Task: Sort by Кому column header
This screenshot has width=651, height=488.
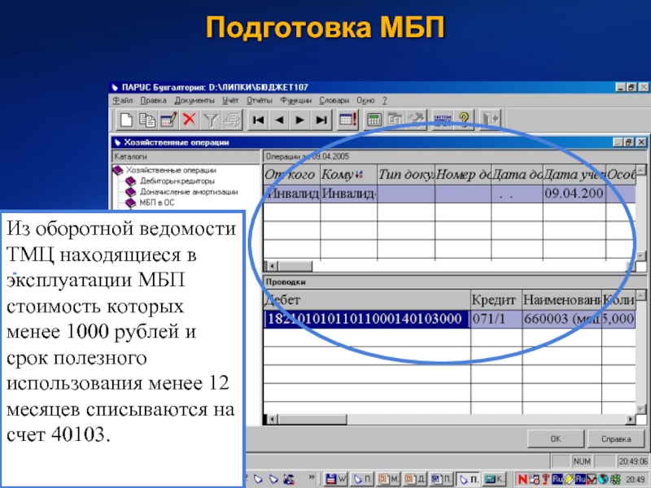Action: [349, 174]
